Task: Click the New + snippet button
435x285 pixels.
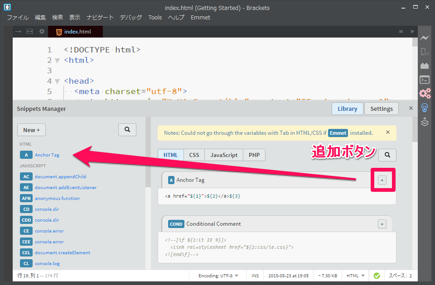Action: (31, 130)
